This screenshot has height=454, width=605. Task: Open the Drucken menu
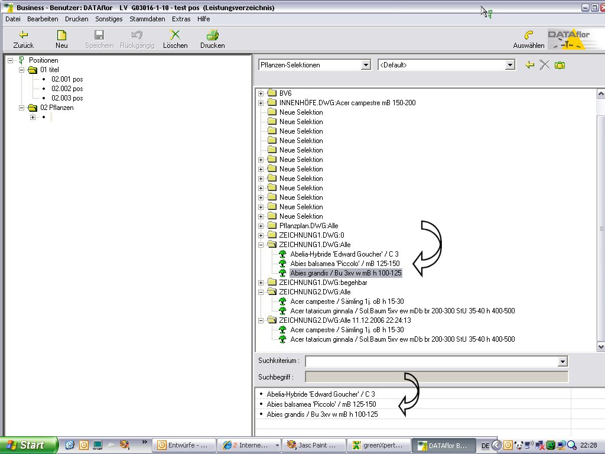pos(76,19)
